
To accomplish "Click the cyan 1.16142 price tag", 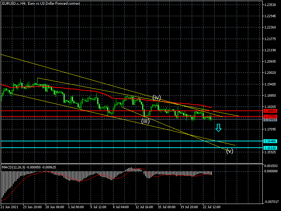I will pyautogui.click(x=270, y=148).
